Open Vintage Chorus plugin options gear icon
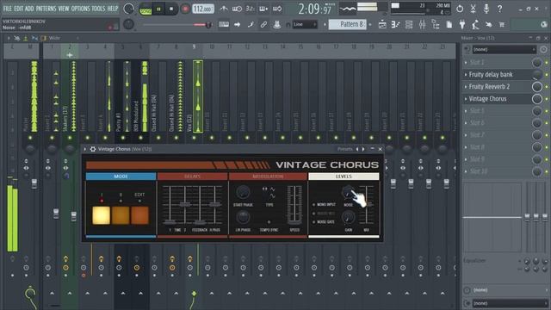 point(93,149)
